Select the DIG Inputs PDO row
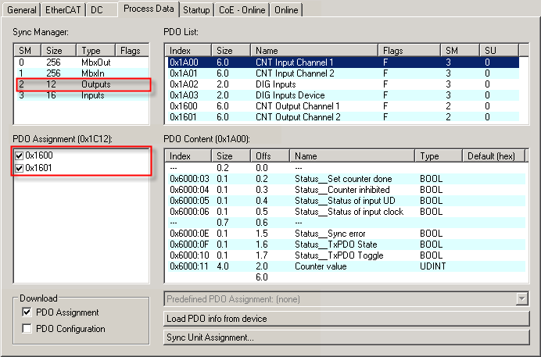This screenshot has height=357, width=541. tap(343, 84)
